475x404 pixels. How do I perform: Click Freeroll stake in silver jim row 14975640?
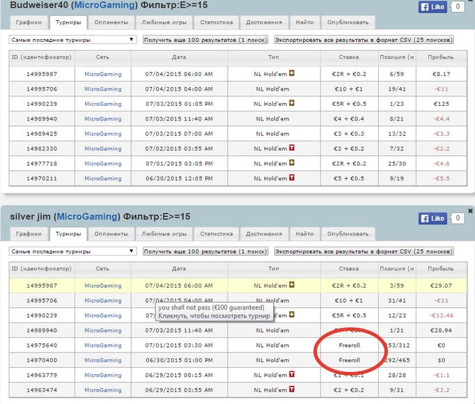349,345
